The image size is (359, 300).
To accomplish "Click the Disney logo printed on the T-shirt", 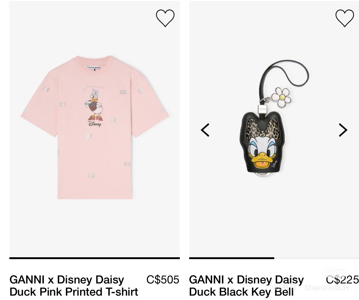I will [x=94, y=124].
